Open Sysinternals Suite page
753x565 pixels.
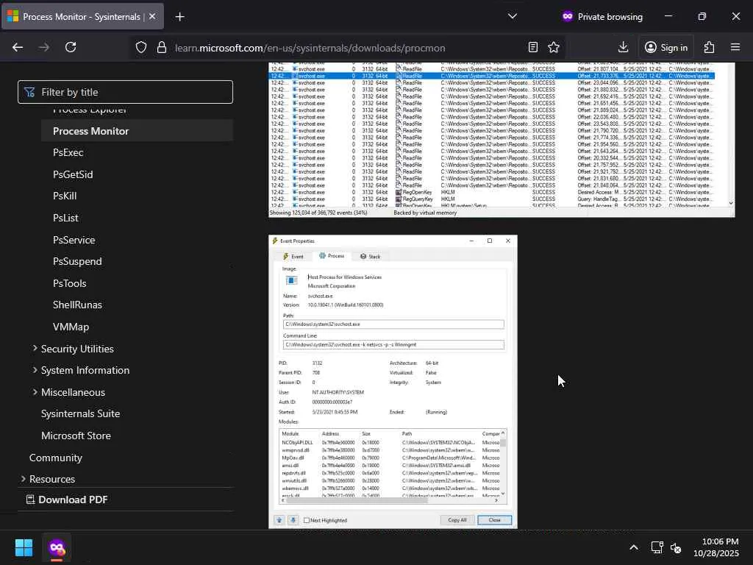coord(81,413)
